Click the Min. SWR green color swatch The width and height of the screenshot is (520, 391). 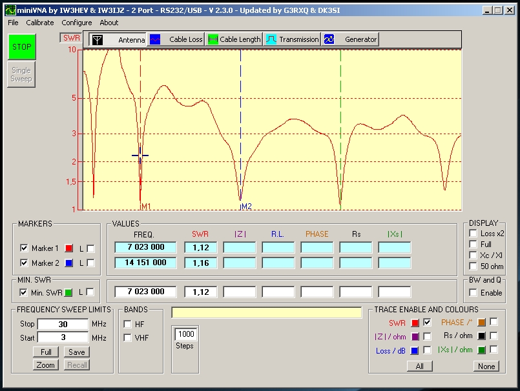pos(68,292)
